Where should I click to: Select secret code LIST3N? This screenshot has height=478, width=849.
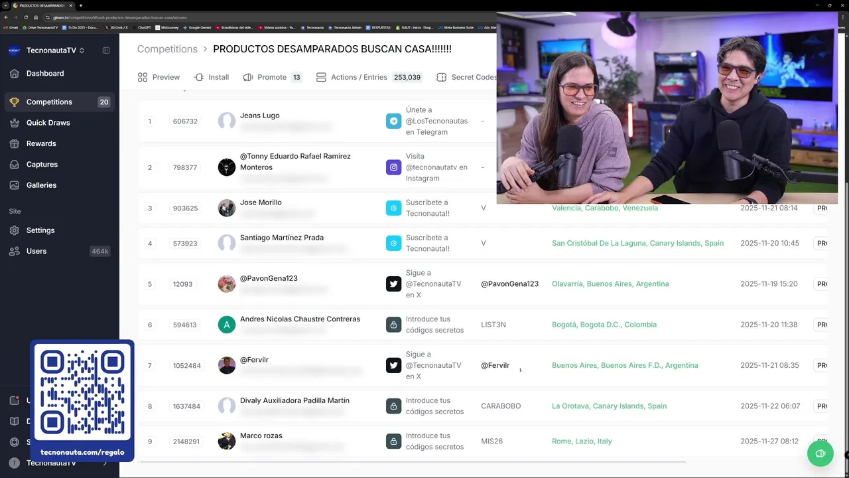pos(493,325)
